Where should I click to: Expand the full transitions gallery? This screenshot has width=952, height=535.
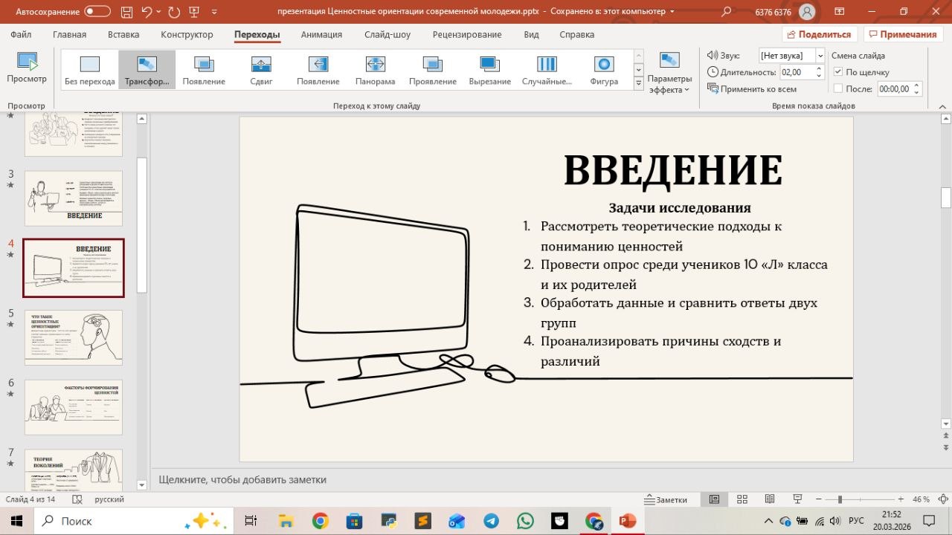click(x=638, y=84)
